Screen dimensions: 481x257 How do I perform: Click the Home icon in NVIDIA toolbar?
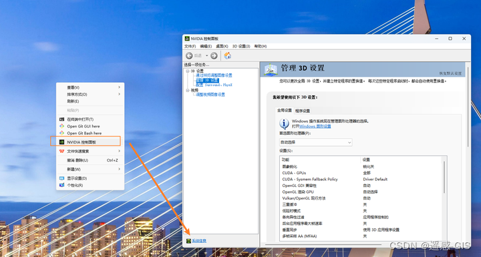tap(227, 55)
